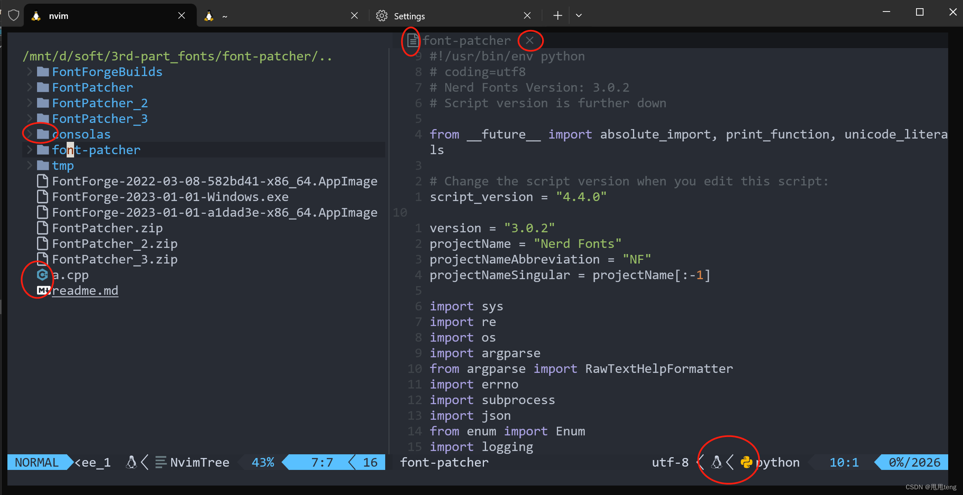Click the Markdown icon beside readme.md
963x495 pixels.
(x=43, y=291)
